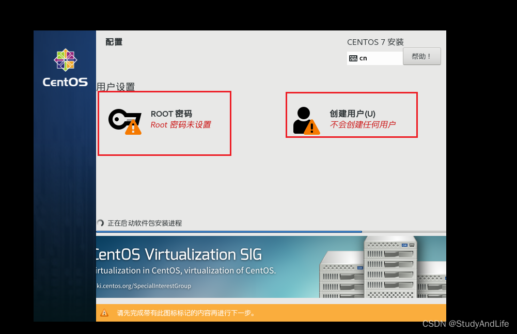Click '不会创建任何用户' warning text

coord(363,124)
